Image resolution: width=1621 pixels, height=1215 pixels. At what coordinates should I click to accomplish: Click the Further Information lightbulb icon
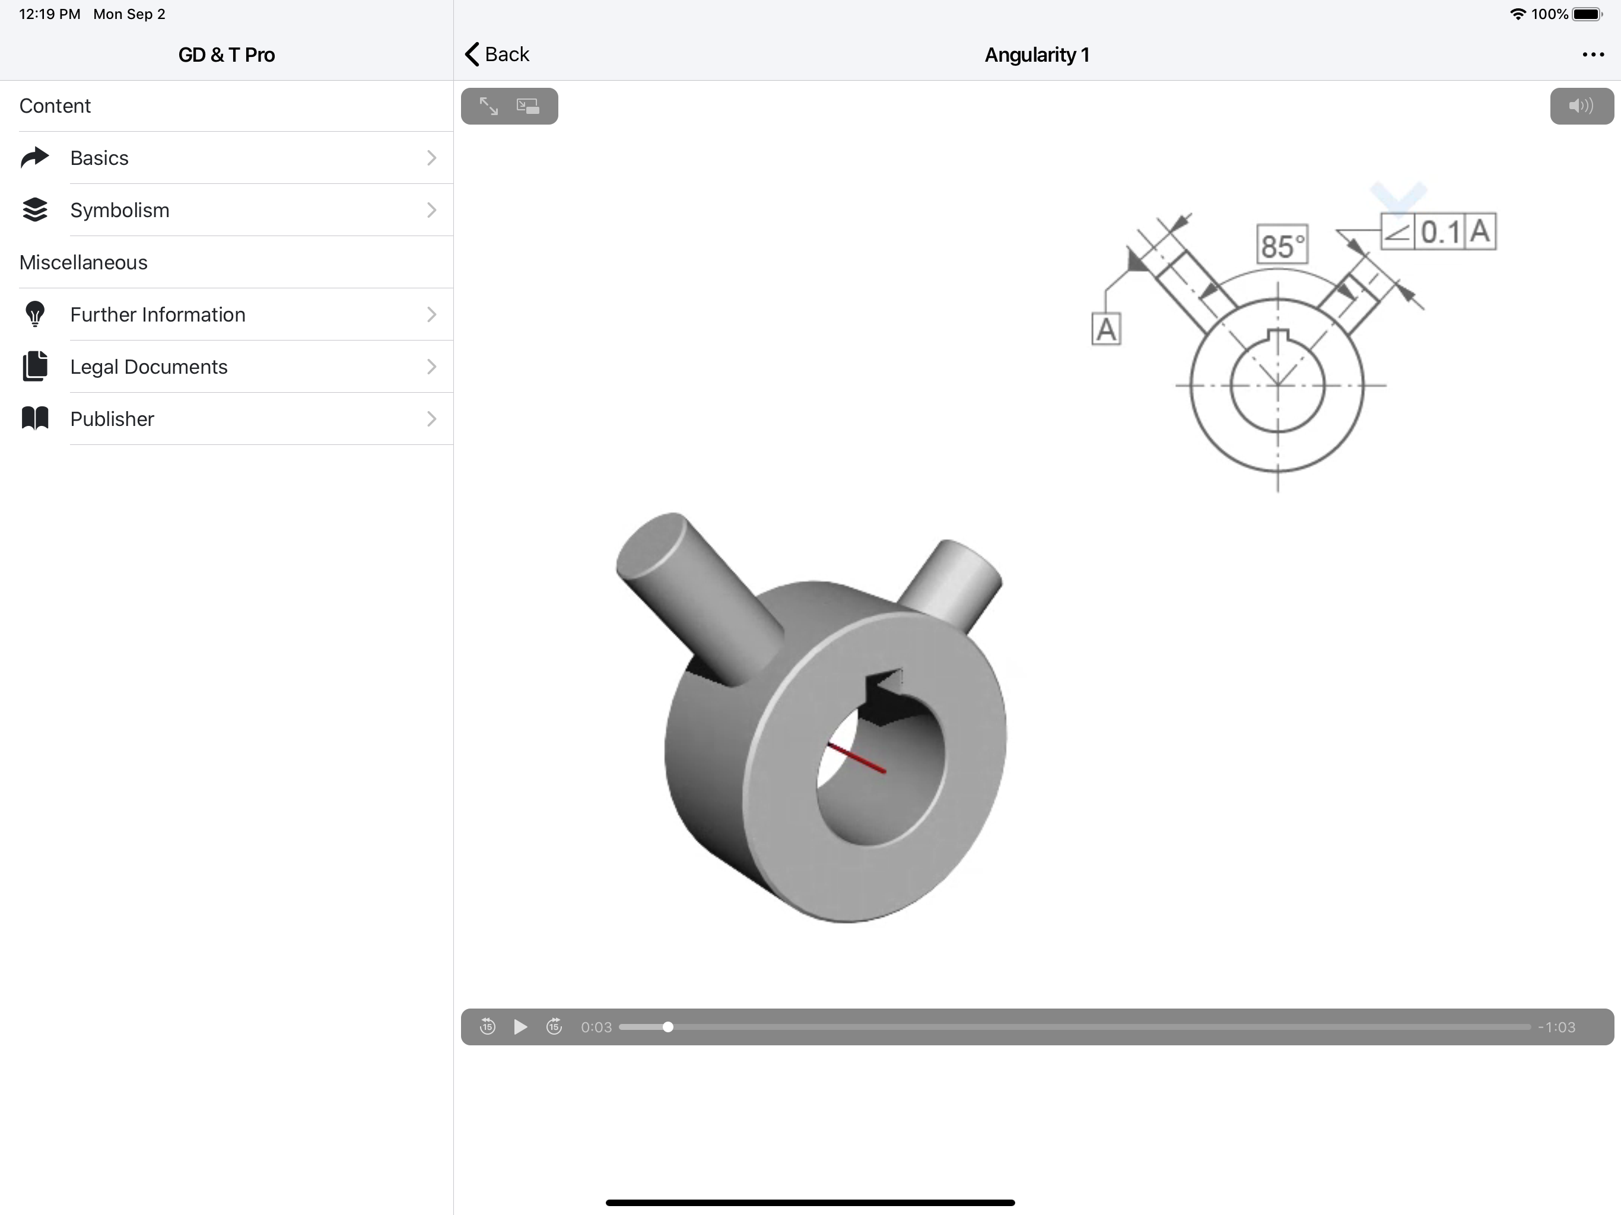tap(34, 314)
